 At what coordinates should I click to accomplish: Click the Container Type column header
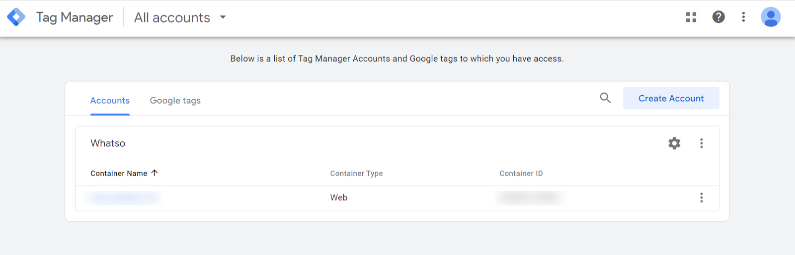click(356, 173)
